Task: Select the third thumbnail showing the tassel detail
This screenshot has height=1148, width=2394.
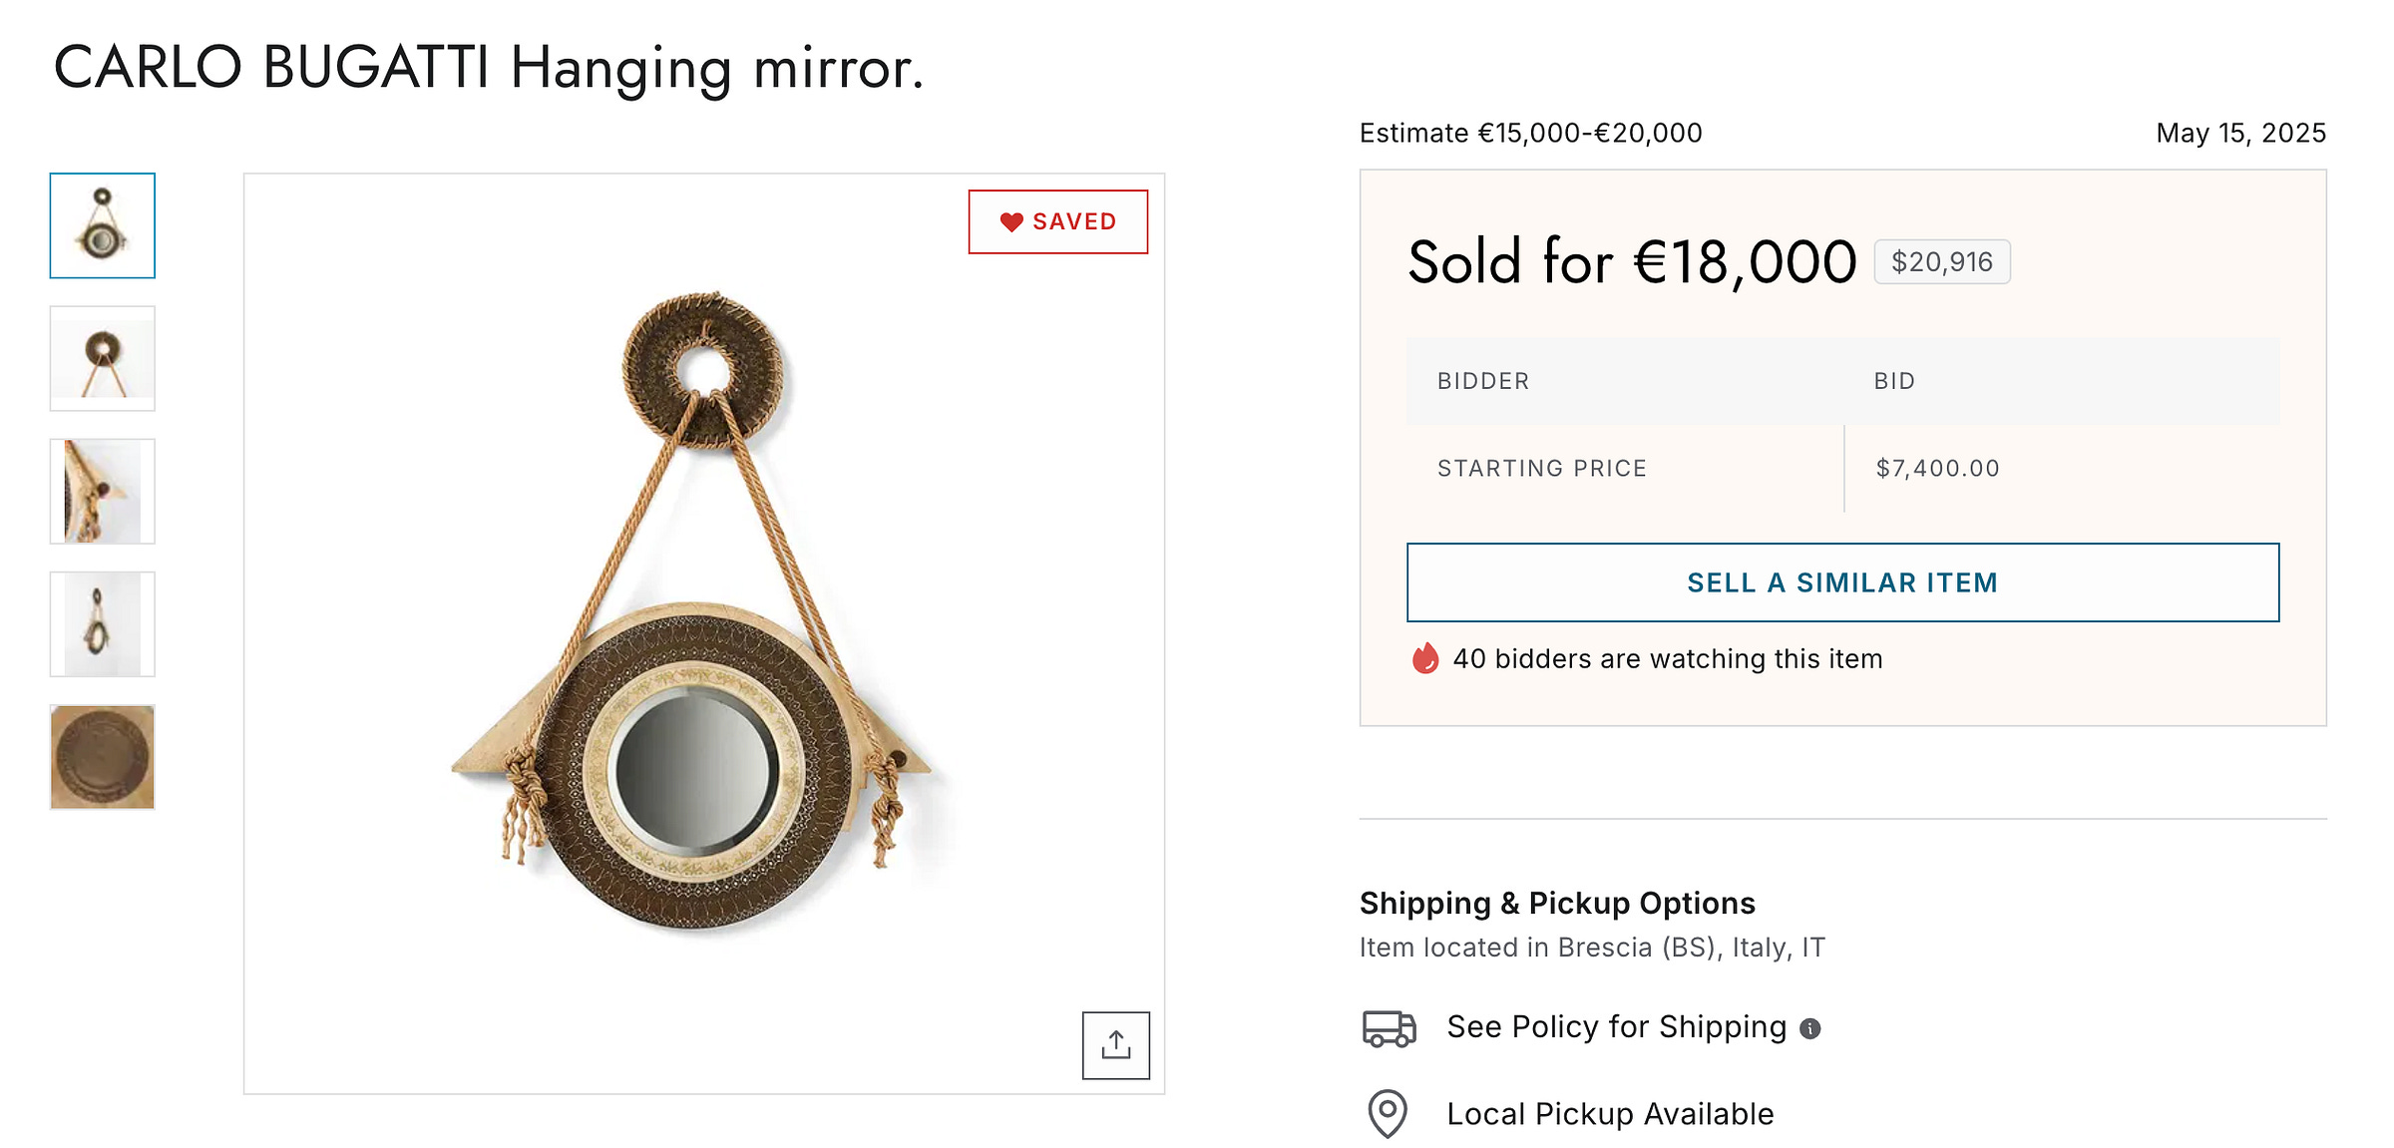Action: (103, 492)
